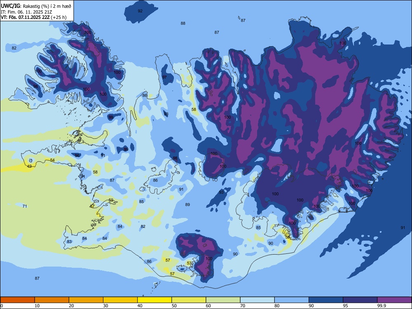Image resolution: width=412 pixels, height=309 pixels.
Task: Select the '59' humidity value on the map
Action: click(x=111, y=200)
